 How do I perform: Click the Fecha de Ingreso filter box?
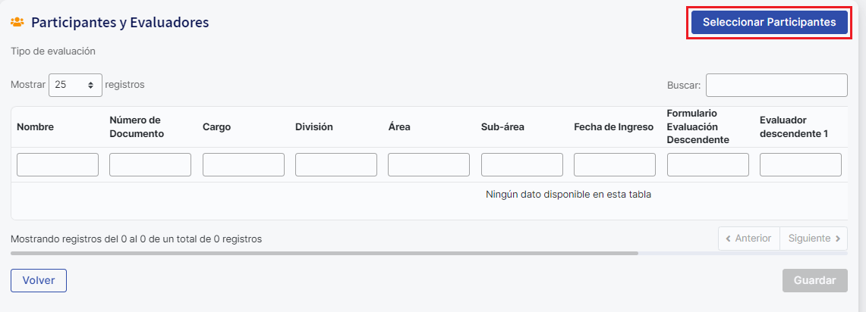pyautogui.click(x=615, y=164)
